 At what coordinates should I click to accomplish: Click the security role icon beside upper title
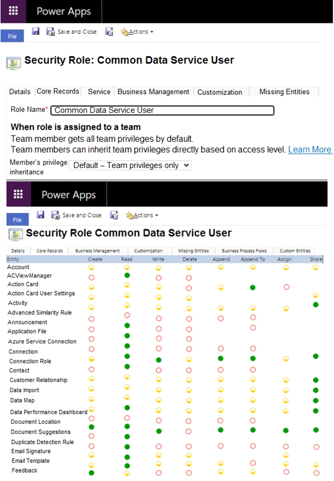click(x=14, y=63)
